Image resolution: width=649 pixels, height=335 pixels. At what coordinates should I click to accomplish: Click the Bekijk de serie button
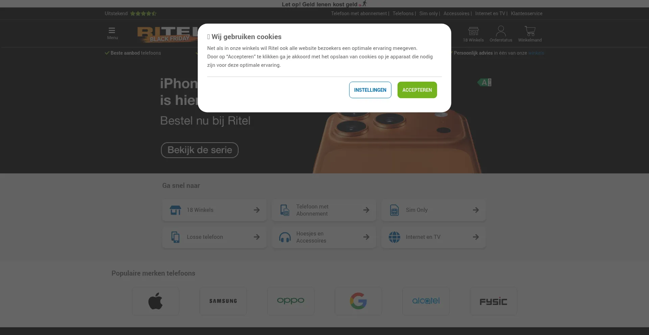(x=200, y=150)
